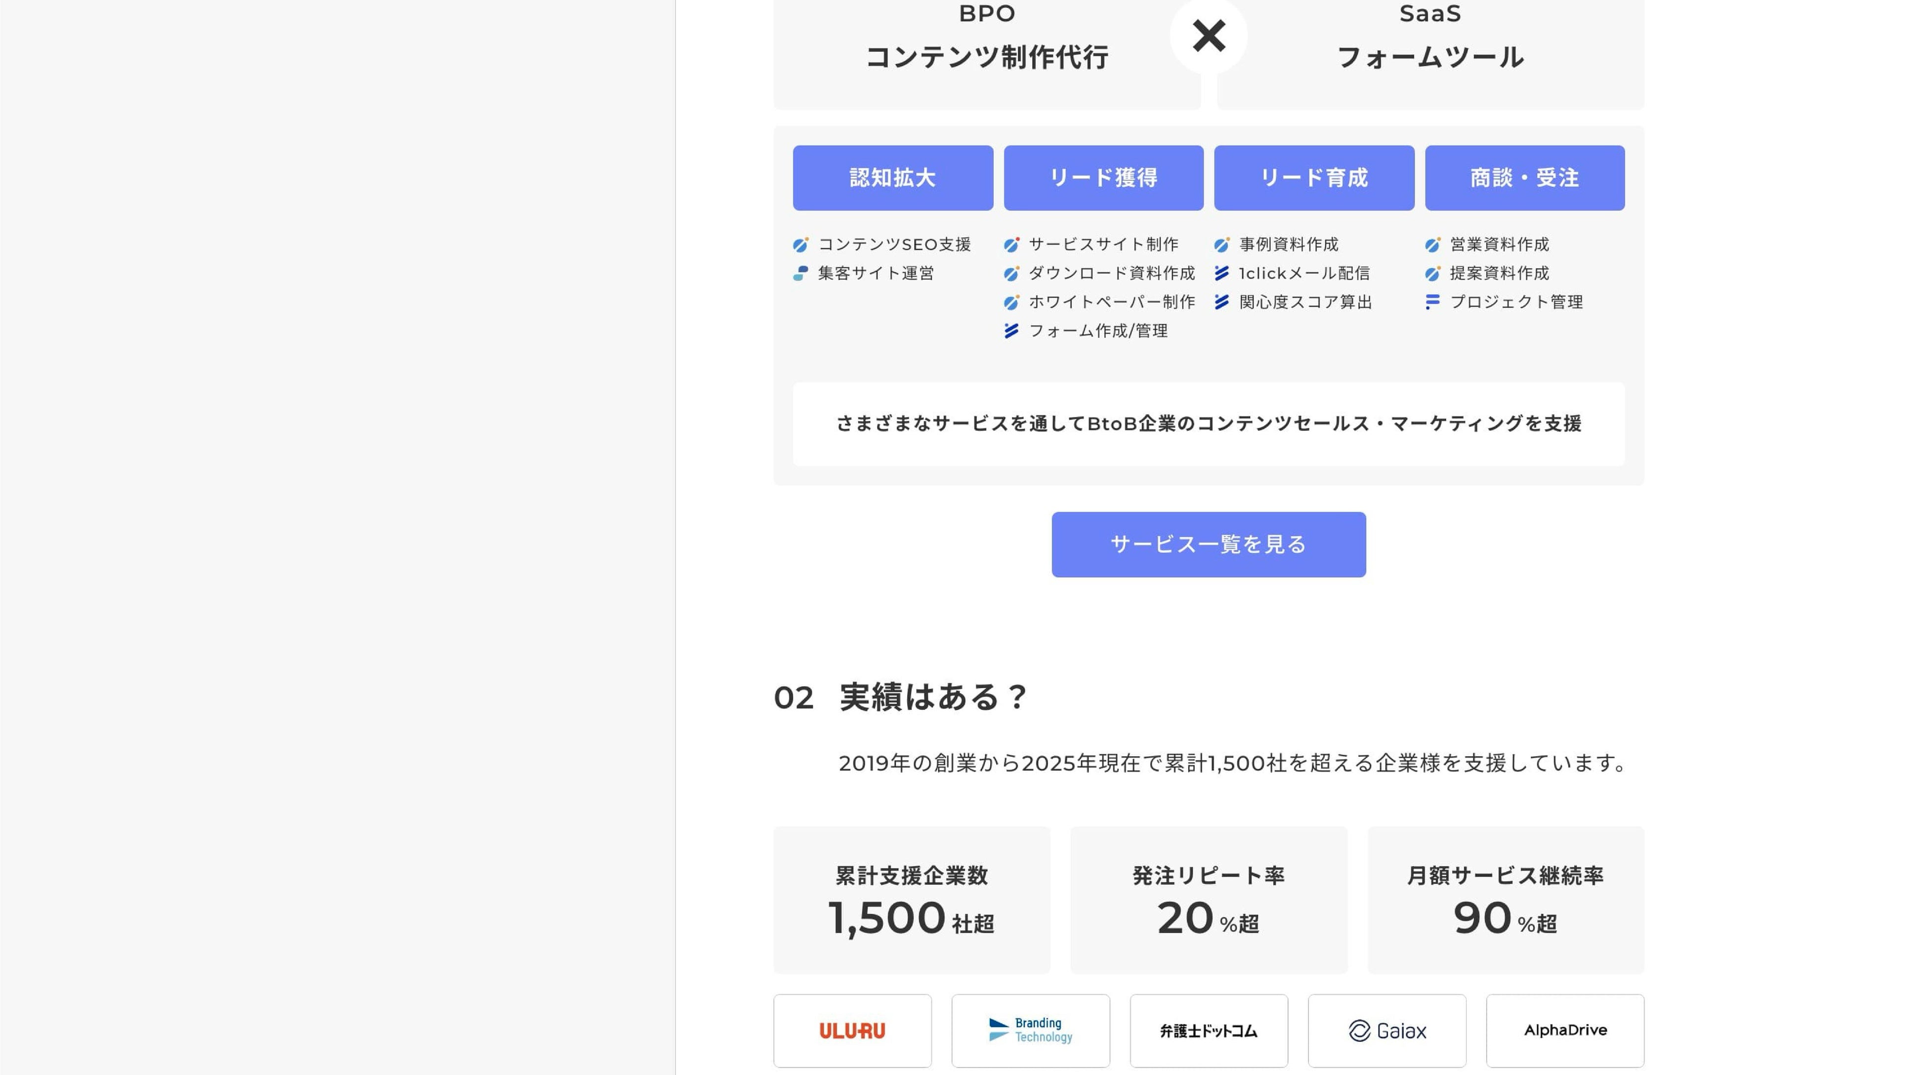Choose the リード育成 stage header

pyautogui.click(x=1314, y=178)
